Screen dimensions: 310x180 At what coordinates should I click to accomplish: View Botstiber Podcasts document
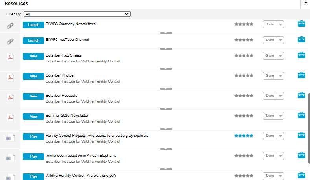point(33,96)
